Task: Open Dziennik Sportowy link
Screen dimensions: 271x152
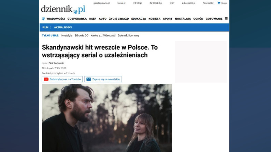Action: coord(128,35)
